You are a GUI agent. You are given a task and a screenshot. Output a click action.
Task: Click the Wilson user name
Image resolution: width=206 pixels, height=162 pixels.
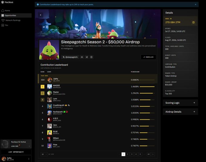pyautogui.click(x=56, y=138)
